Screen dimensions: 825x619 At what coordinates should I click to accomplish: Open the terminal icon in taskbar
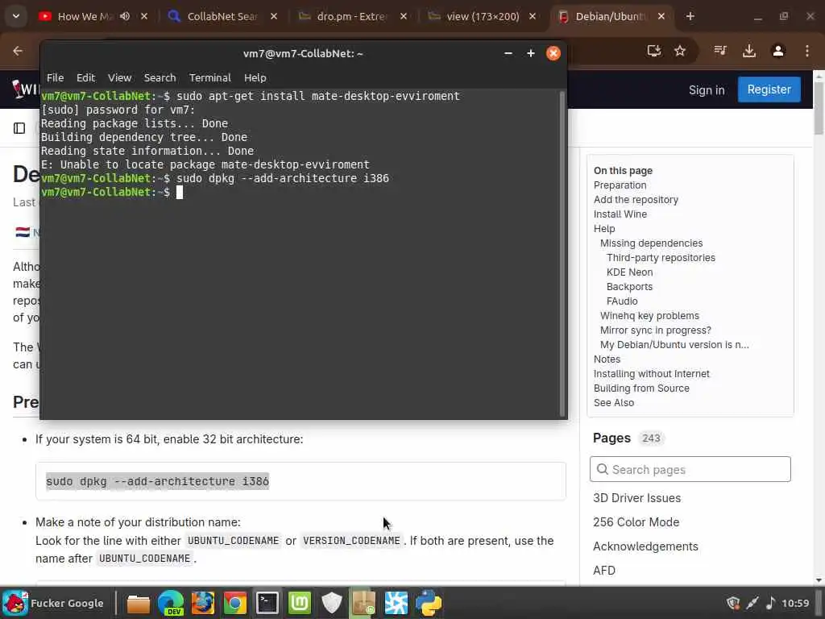[x=267, y=603]
